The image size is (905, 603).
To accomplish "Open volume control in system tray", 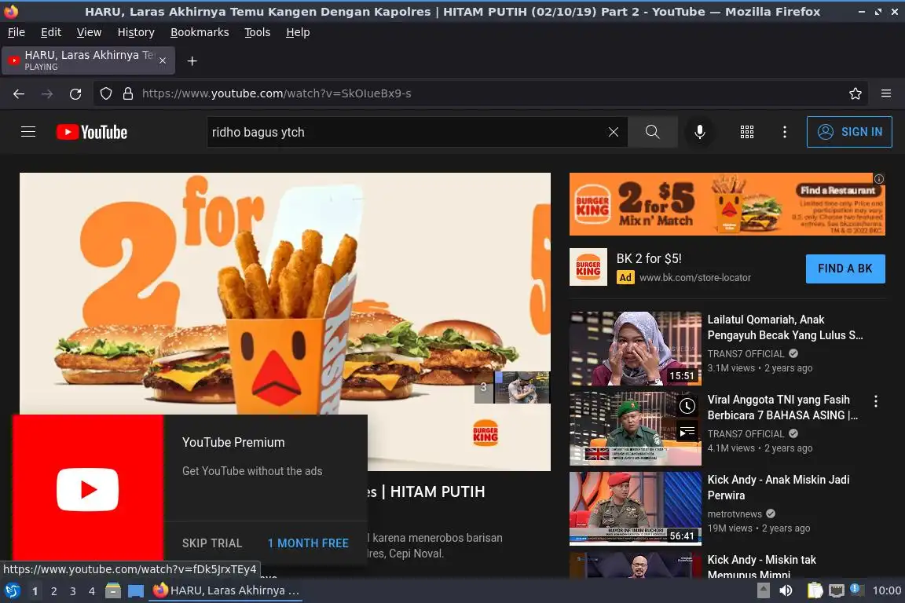I will (786, 590).
